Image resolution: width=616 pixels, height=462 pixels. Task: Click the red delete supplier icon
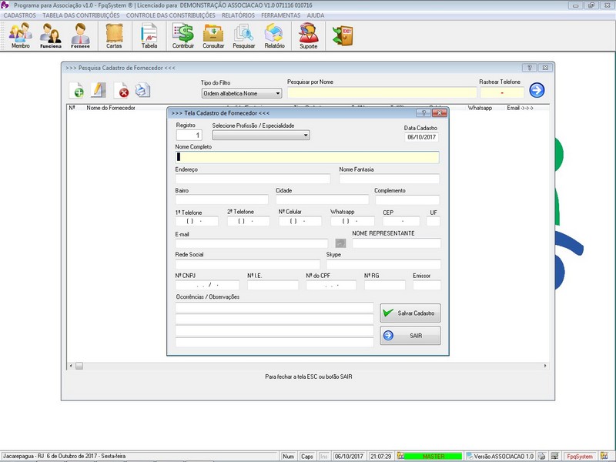click(122, 92)
